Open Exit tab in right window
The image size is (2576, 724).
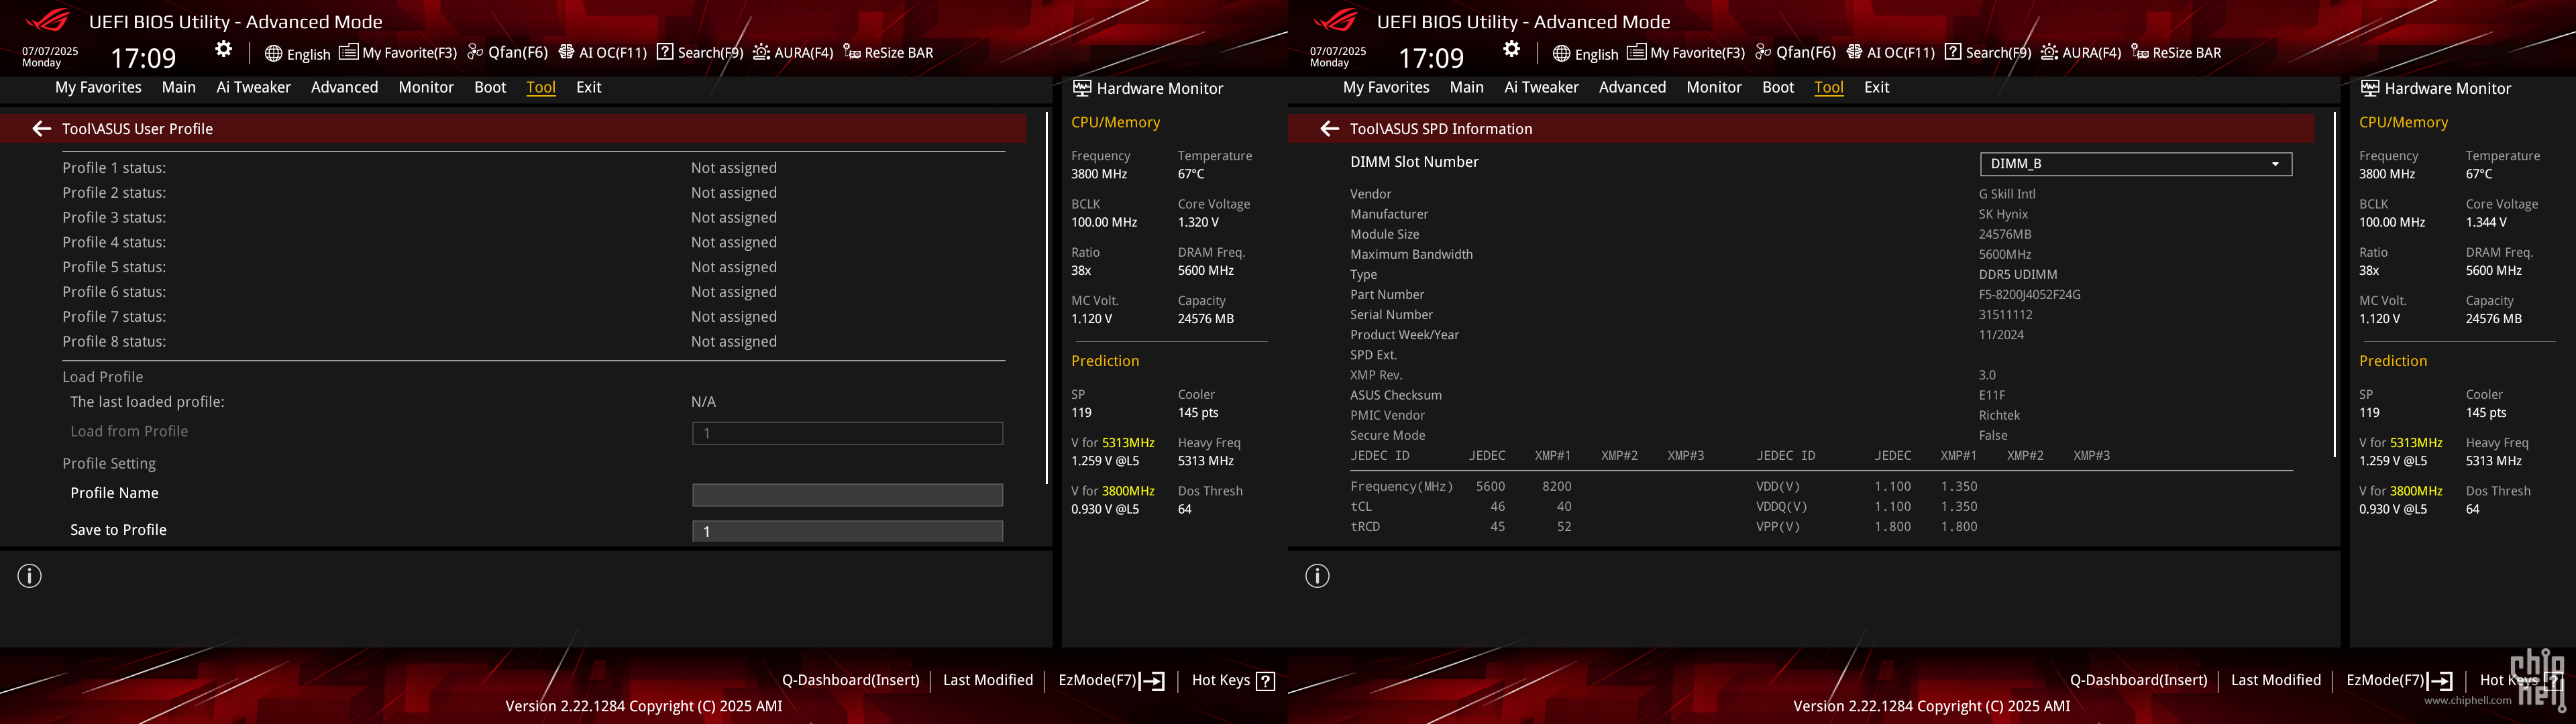pyautogui.click(x=1877, y=88)
